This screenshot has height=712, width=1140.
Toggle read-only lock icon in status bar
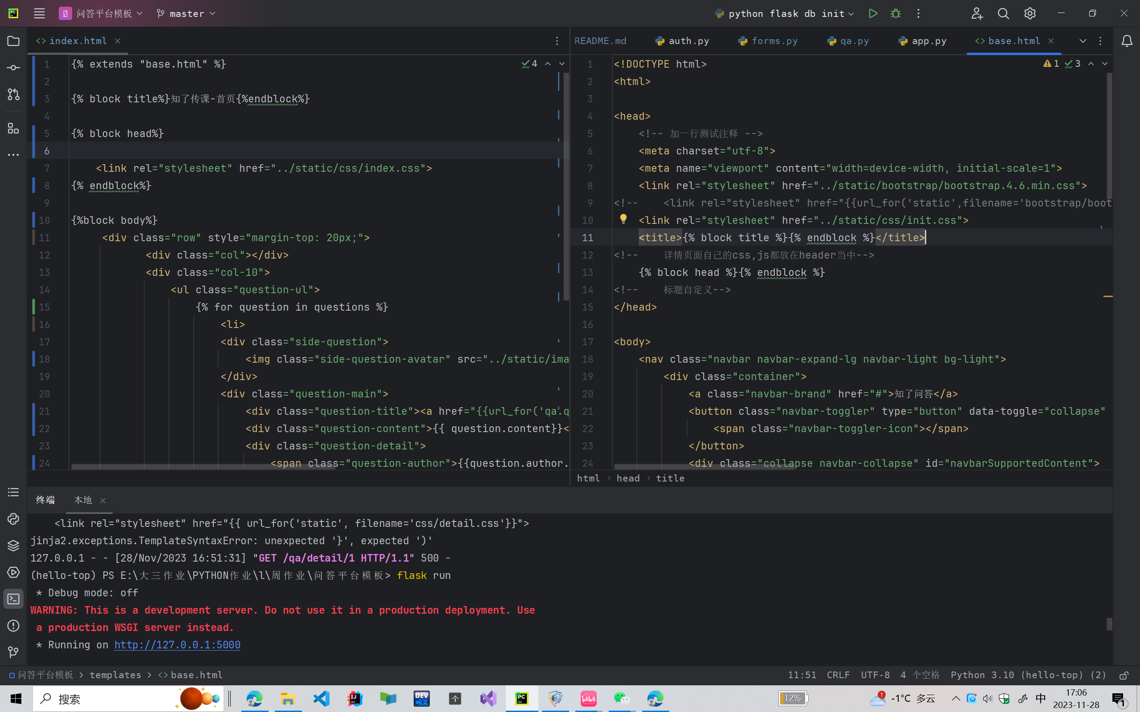click(x=1124, y=675)
